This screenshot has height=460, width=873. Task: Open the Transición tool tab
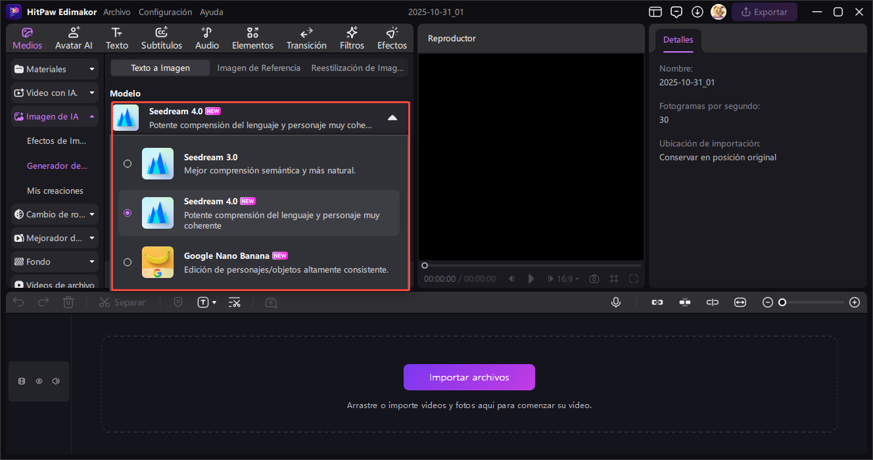point(306,39)
